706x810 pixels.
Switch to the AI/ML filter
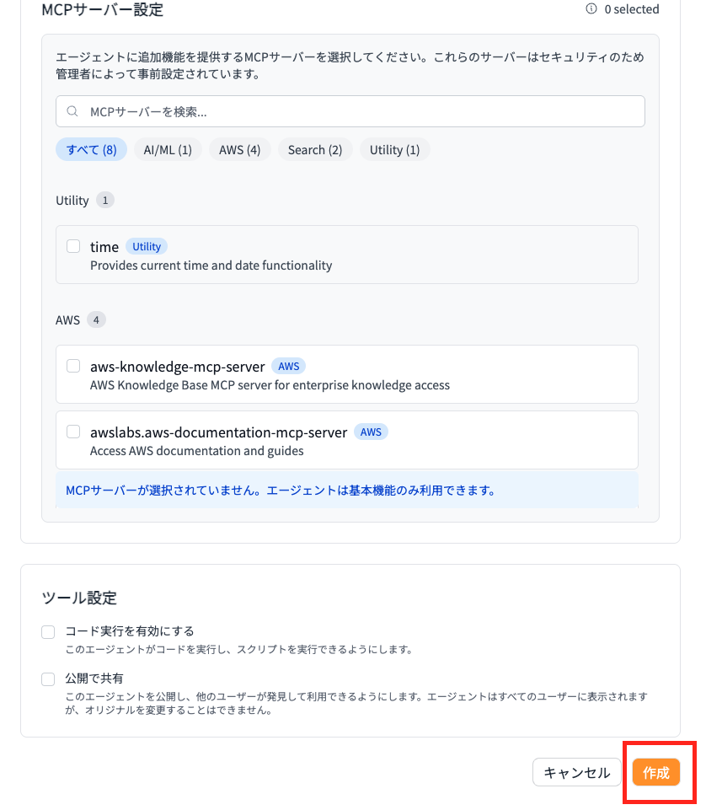[x=168, y=149]
